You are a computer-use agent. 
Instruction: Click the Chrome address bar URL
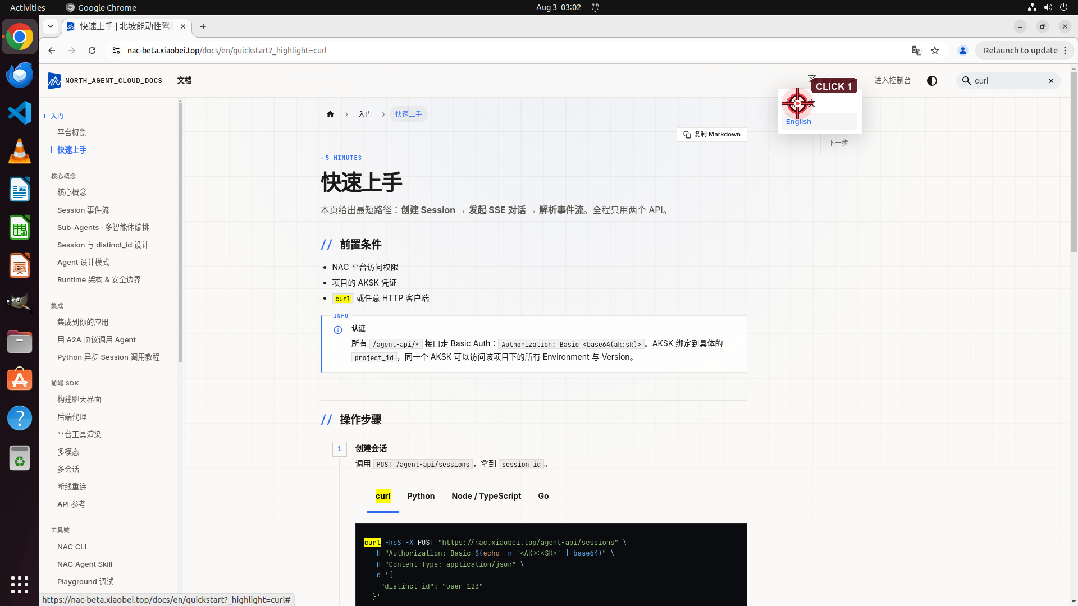click(x=227, y=50)
